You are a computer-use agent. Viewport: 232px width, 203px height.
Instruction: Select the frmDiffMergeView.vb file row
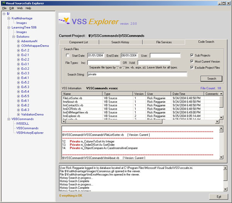tap(141, 112)
